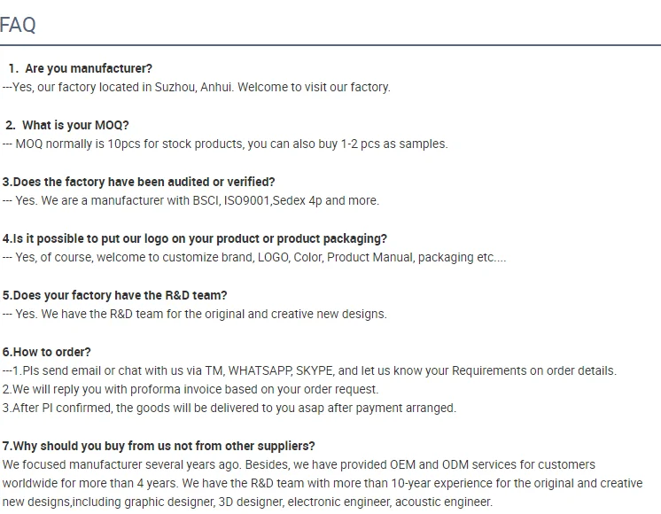This screenshot has width=661, height=514.
Task: Click the FAQ heading
Action: (18, 25)
